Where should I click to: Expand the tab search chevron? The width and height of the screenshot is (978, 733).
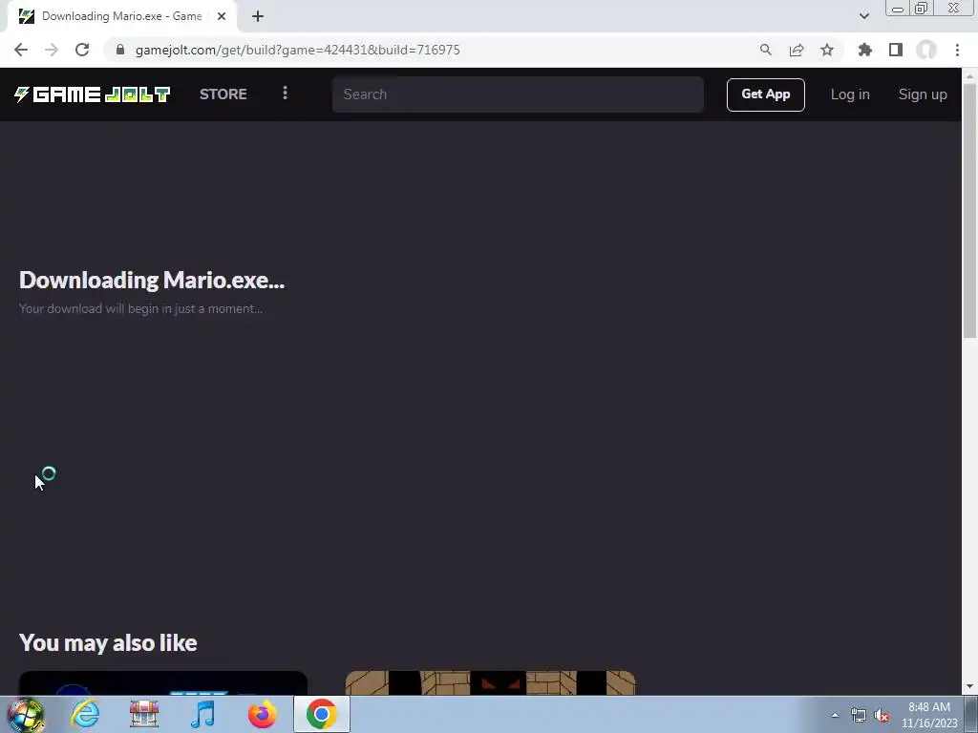point(863,16)
